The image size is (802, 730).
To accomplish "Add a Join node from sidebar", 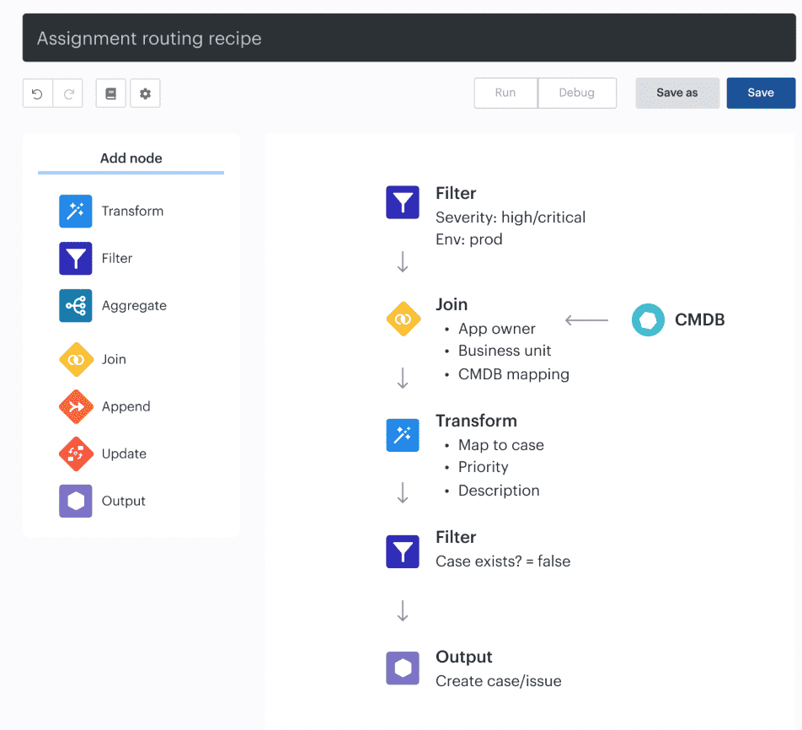I will click(x=76, y=360).
